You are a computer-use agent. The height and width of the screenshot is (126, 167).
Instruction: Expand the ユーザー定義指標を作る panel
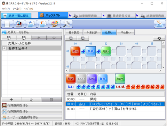coord(32,117)
